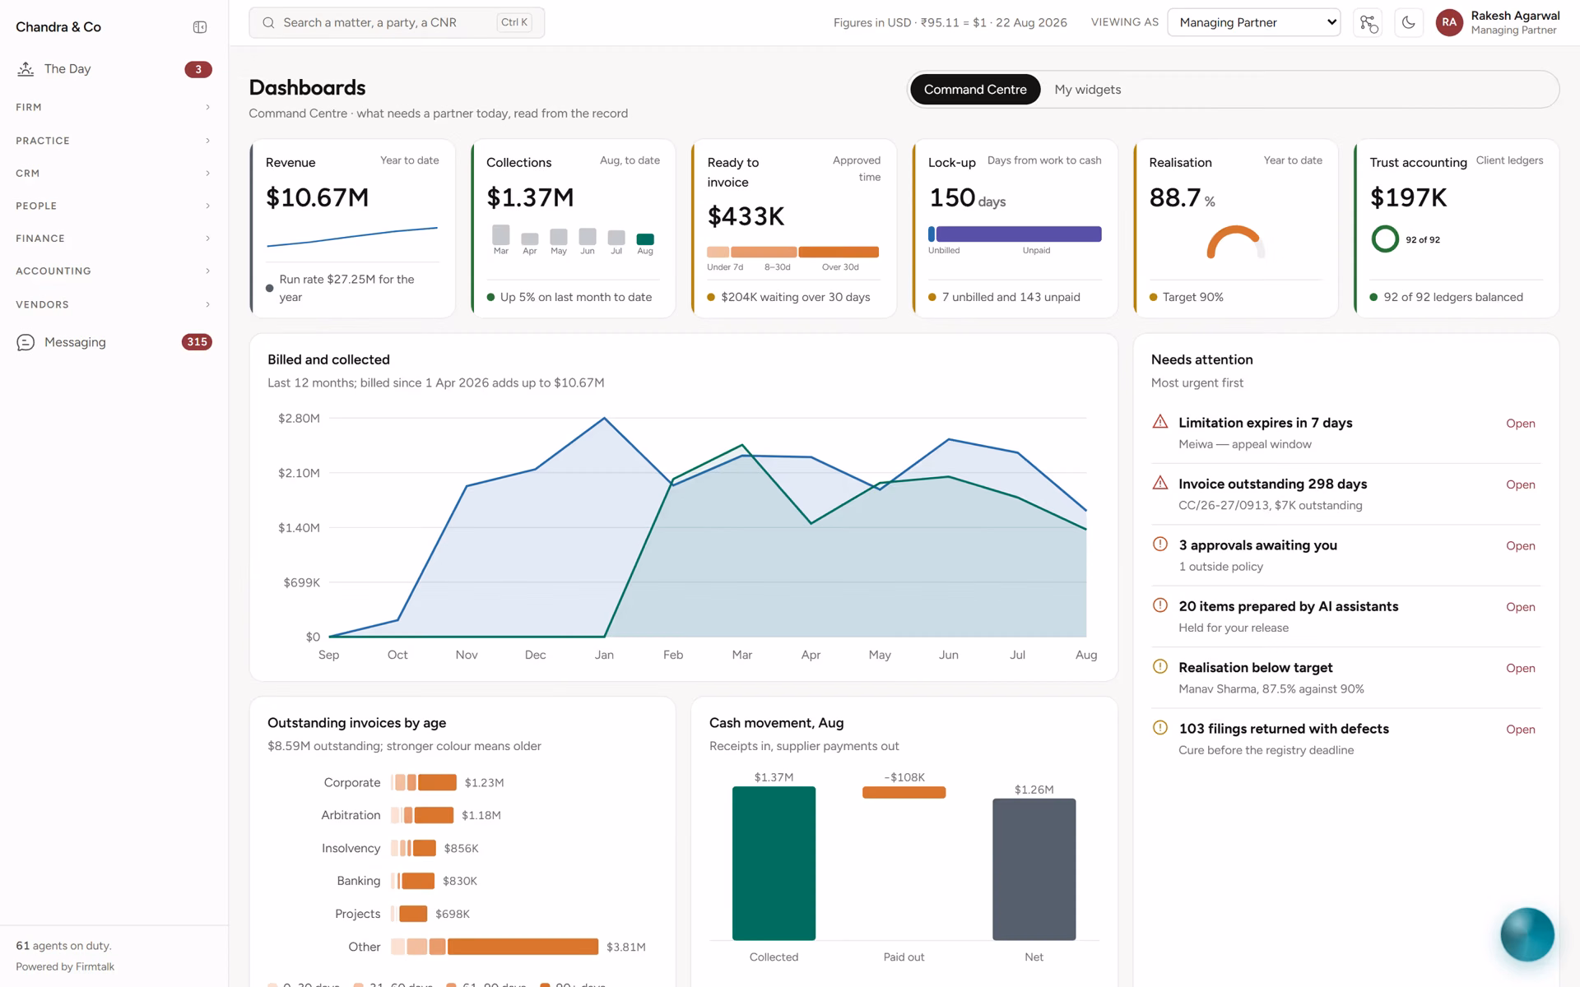The image size is (1580, 987).
Task: Click alert circle beside Realisation below target
Action: pos(1160,666)
